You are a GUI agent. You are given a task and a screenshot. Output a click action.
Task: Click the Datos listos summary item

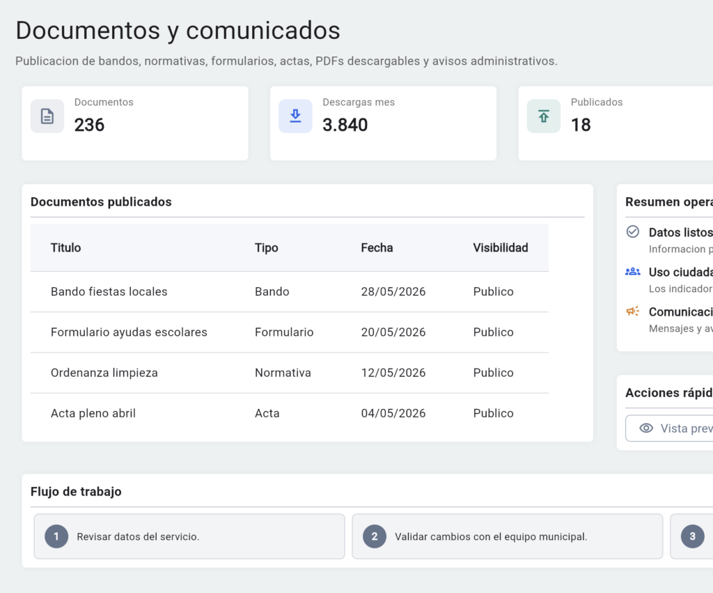[x=669, y=240]
